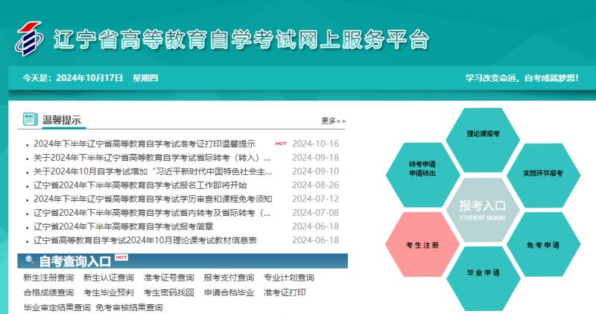
Task: Click date 2024-10-16 in notice list
Action: coord(315,144)
